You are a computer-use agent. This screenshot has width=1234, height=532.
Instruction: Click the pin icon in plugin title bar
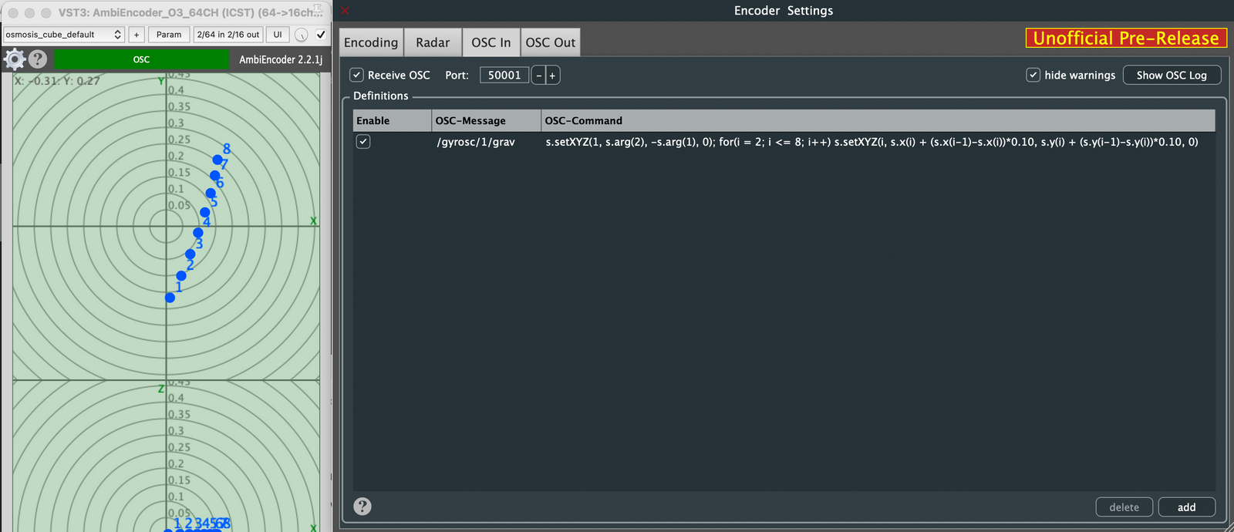click(317, 11)
